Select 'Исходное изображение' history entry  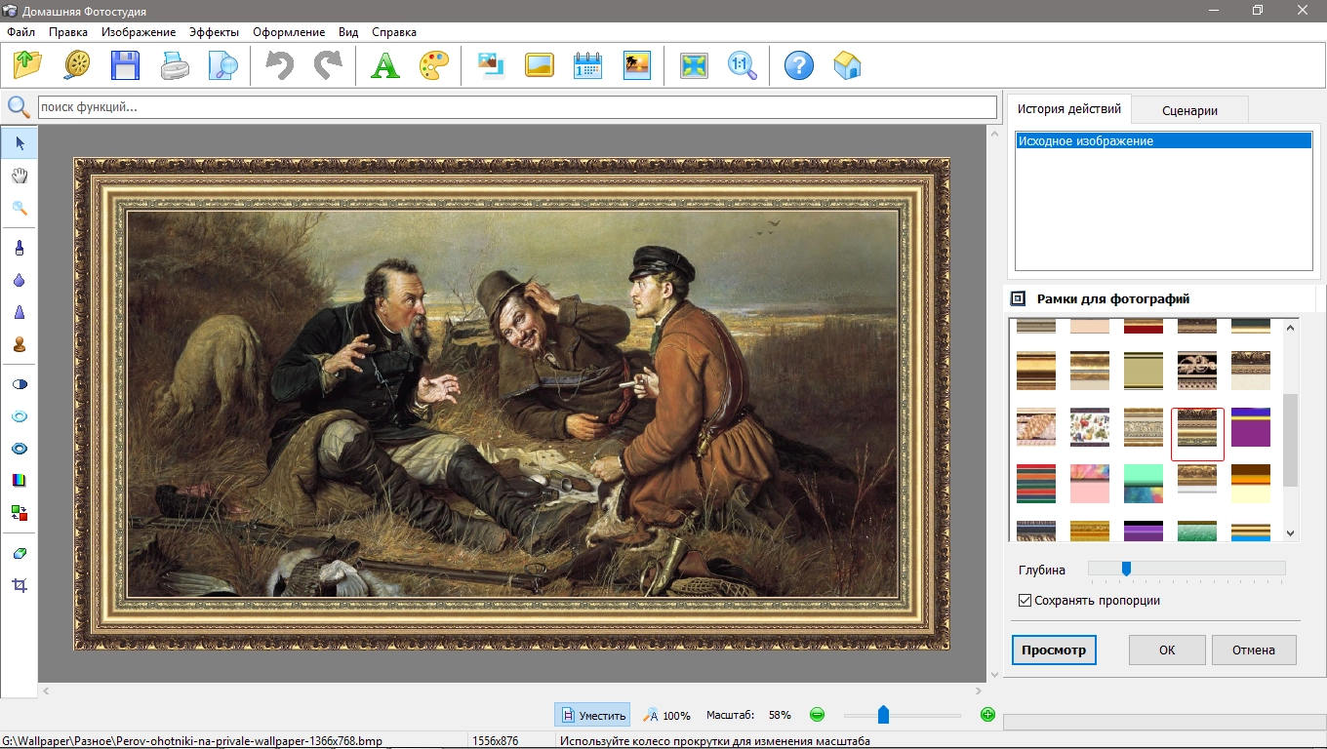[1163, 141]
